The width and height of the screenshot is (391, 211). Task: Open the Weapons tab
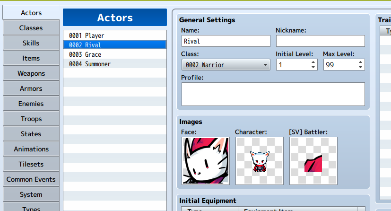tap(31, 73)
